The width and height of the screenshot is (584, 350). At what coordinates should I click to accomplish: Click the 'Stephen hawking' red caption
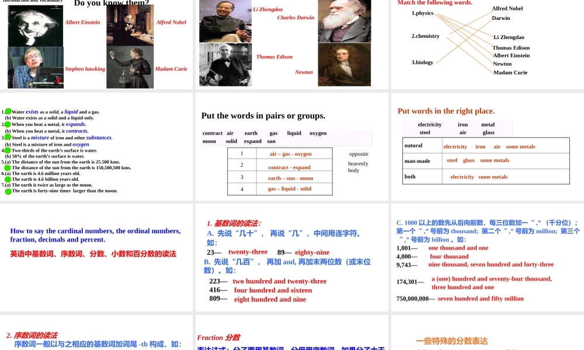(85, 69)
